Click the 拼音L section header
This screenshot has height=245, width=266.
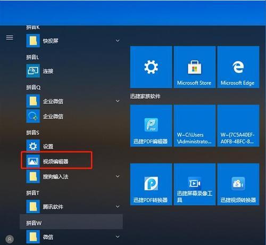32,57
